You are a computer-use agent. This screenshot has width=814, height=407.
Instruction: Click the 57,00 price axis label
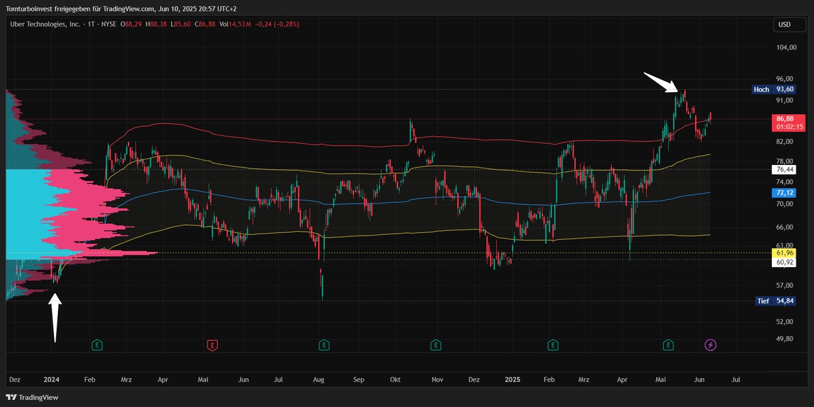[x=784, y=285]
